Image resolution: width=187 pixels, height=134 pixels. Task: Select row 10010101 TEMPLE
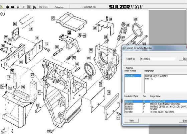click(x=156, y=109)
